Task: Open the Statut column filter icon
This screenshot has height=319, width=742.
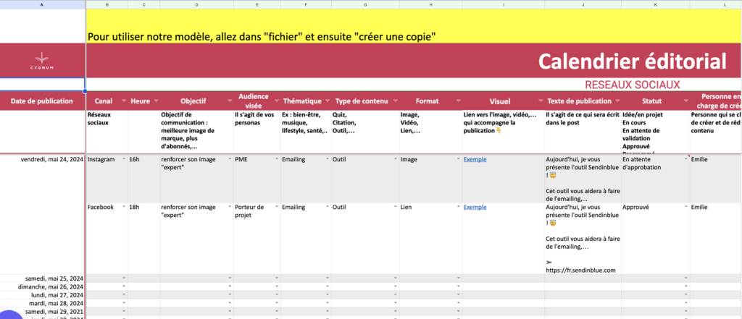Action: (x=685, y=101)
